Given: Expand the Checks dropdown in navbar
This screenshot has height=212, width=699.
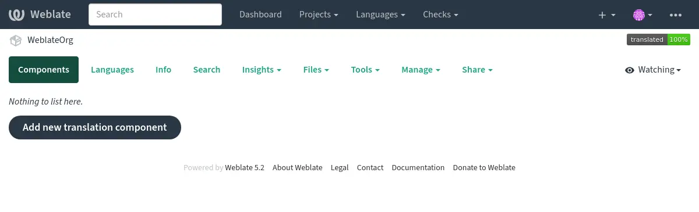Looking at the screenshot, I should [440, 15].
